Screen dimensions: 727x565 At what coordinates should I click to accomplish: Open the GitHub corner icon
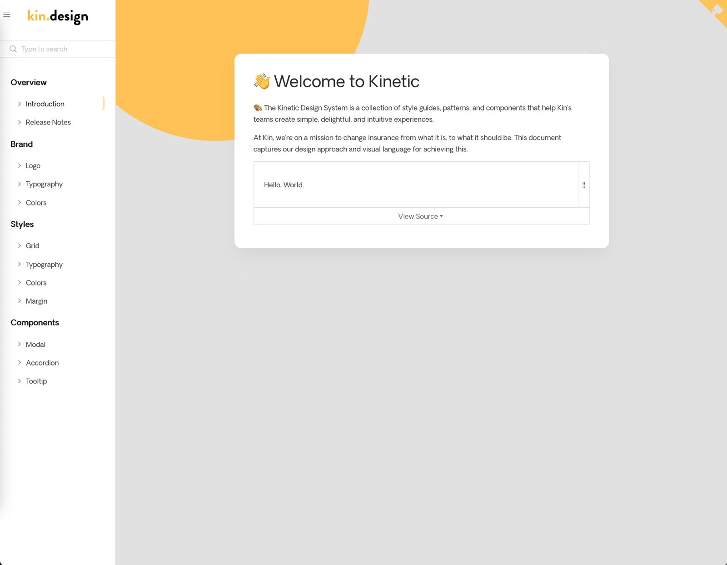717,10
